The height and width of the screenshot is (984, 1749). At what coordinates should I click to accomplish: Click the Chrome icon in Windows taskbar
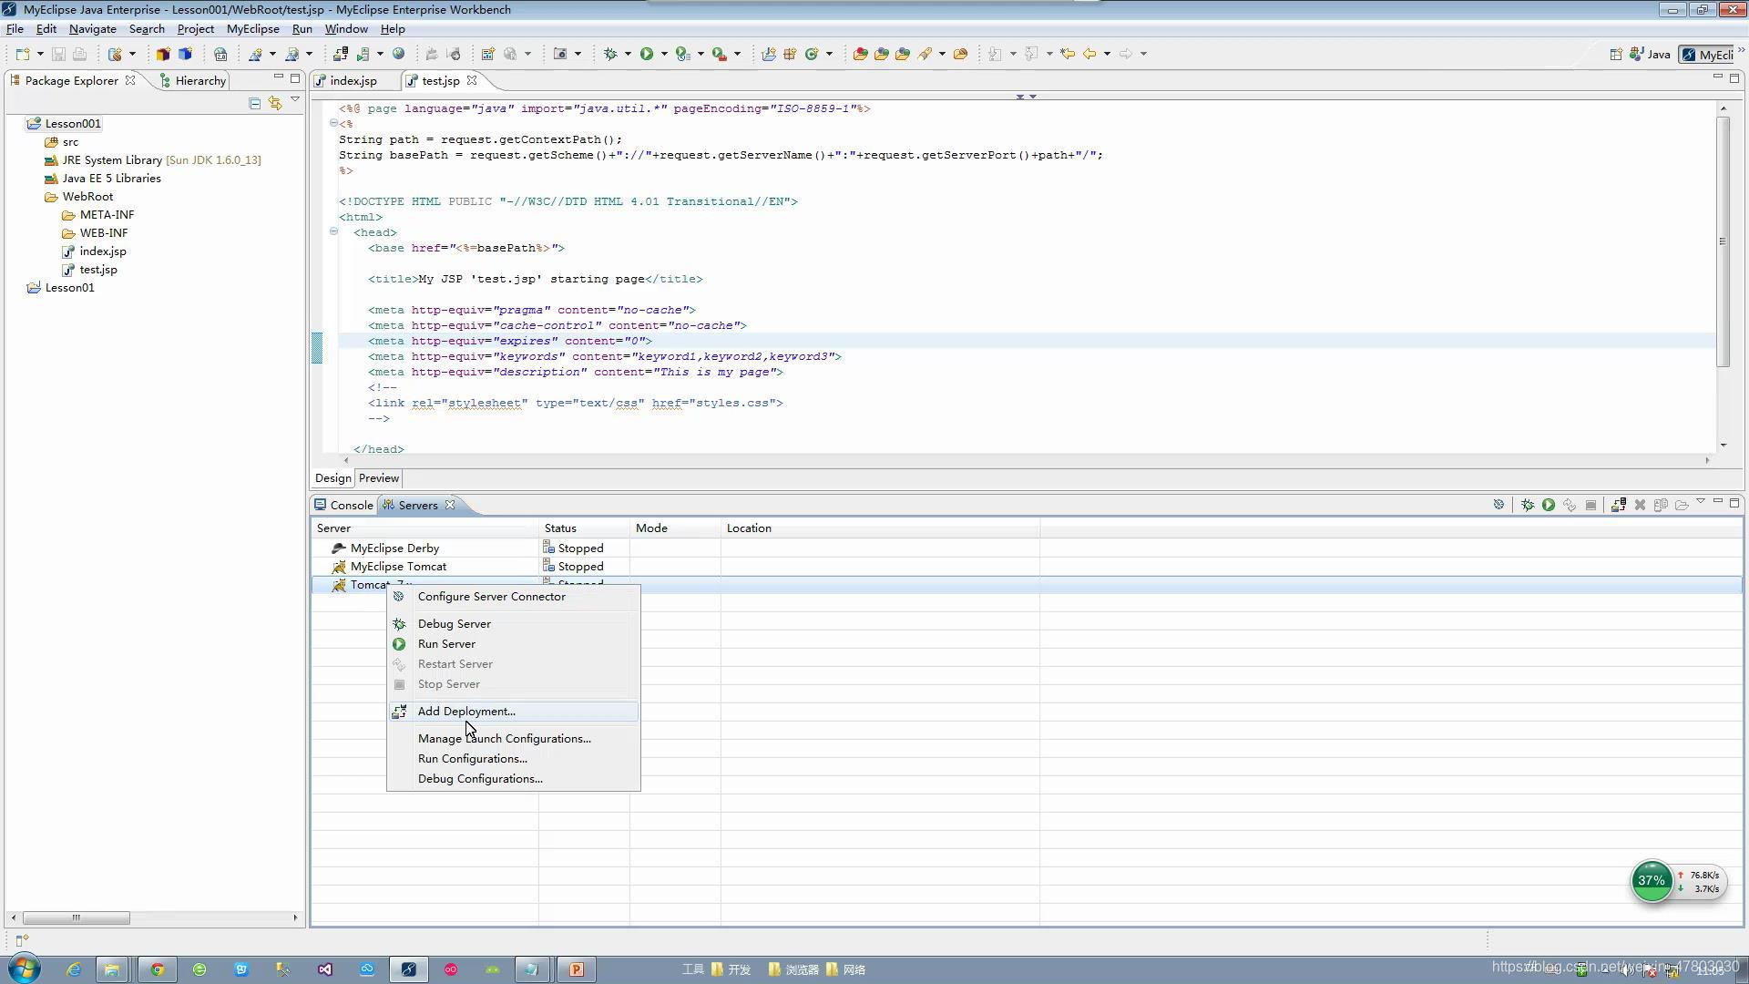click(157, 969)
